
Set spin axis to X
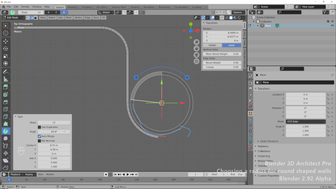pos(48,12)
